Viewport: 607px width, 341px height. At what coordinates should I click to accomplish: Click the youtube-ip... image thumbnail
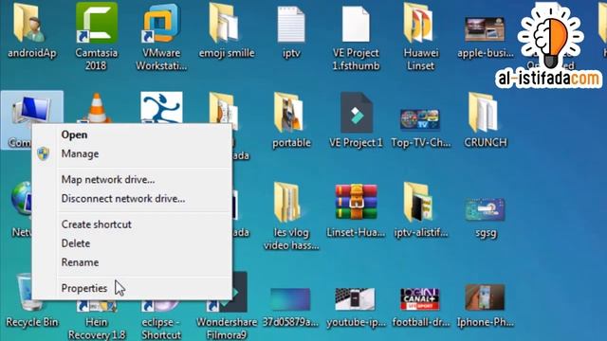coord(356,299)
